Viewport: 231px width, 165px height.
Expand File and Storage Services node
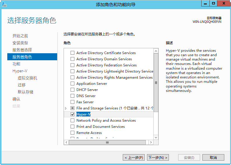[66, 108]
